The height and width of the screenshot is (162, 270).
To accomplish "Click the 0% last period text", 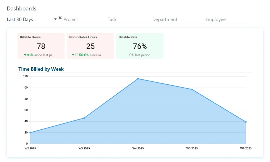I will point(140,55).
